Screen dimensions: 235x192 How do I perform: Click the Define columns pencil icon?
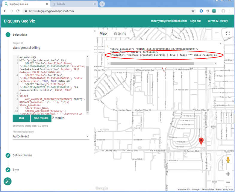tap(8, 155)
